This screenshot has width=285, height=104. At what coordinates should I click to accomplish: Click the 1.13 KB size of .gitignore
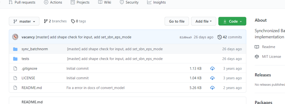tap(196, 69)
